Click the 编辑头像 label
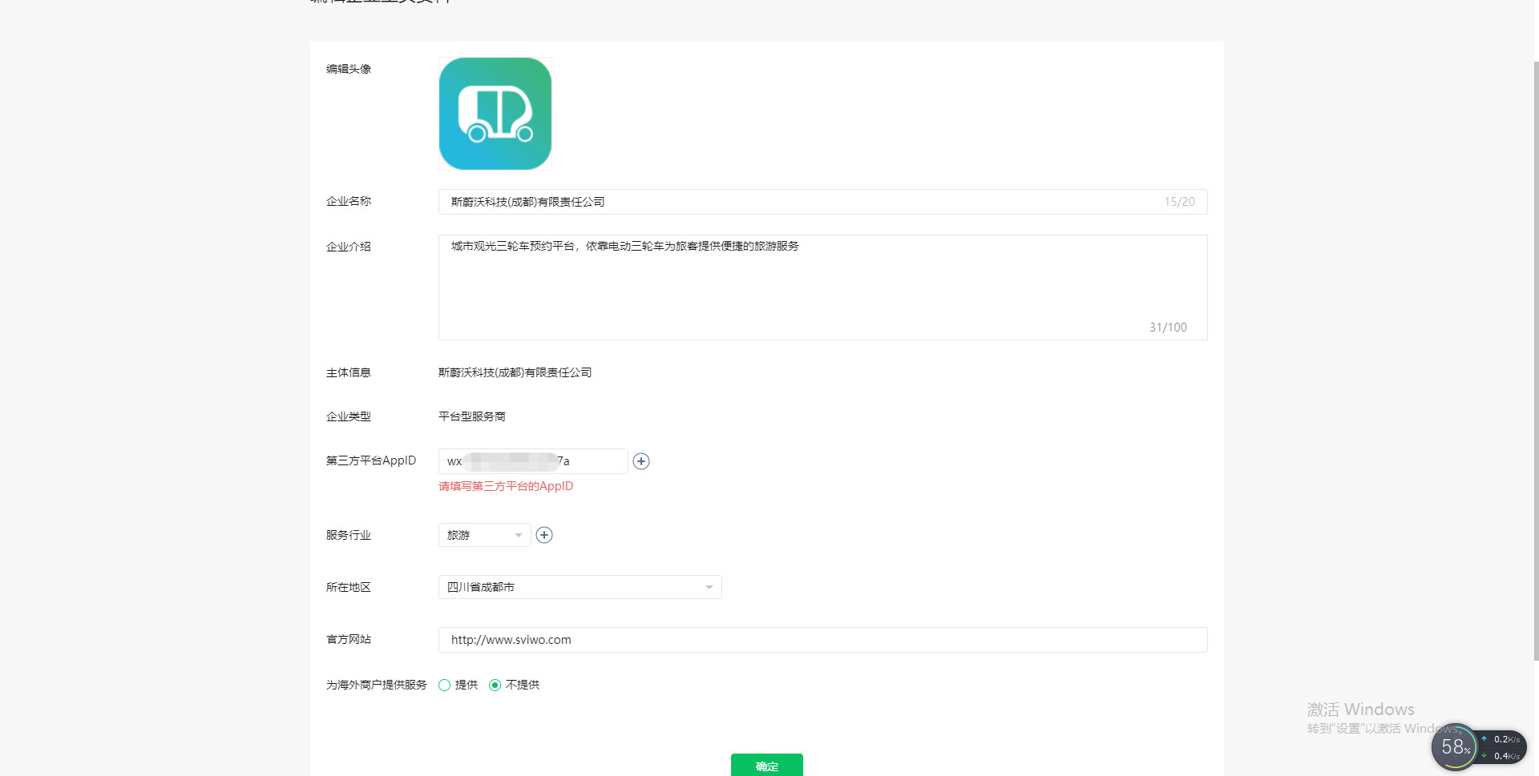The height and width of the screenshot is (776, 1539). tap(349, 69)
